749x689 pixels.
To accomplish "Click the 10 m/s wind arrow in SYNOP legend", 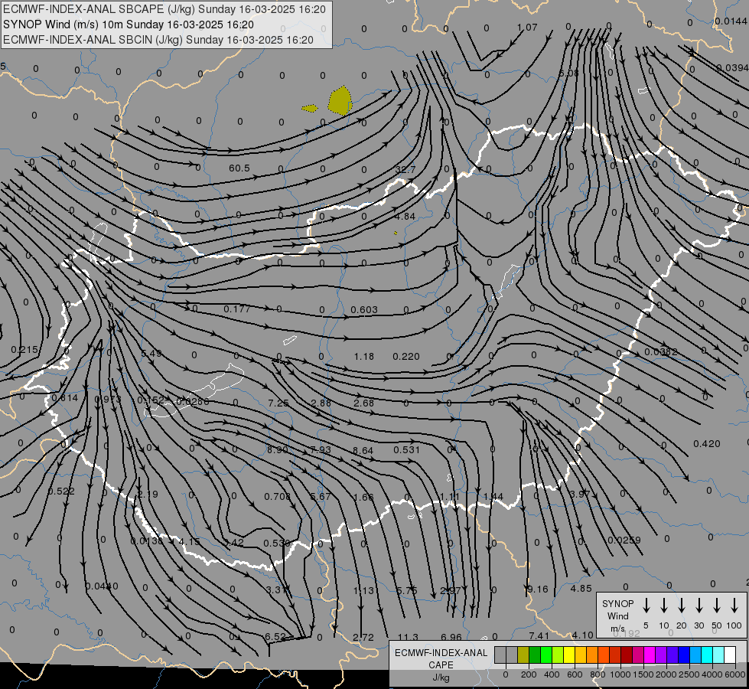I will pyautogui.click(x=664, y=606).
